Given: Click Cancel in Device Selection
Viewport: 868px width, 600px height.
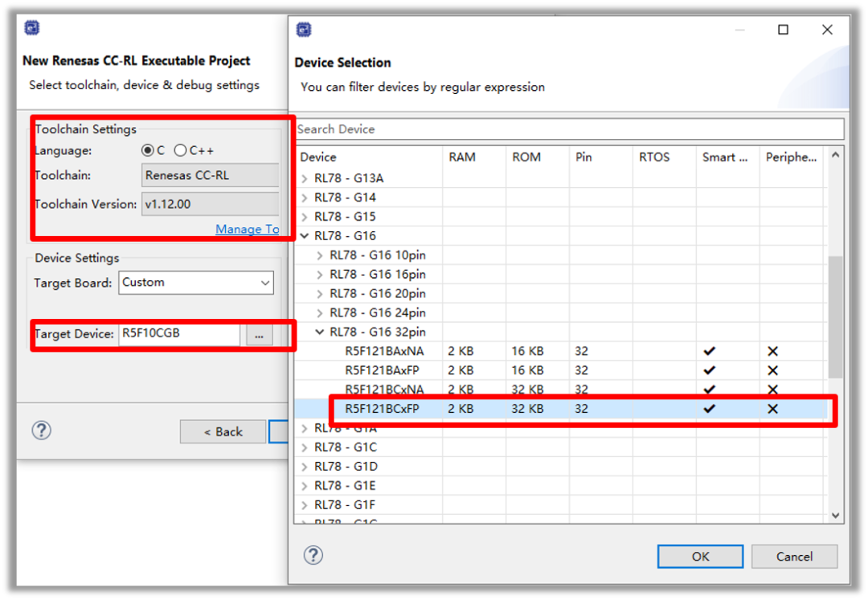Looking at the screenshot, I should coord(794,557).
